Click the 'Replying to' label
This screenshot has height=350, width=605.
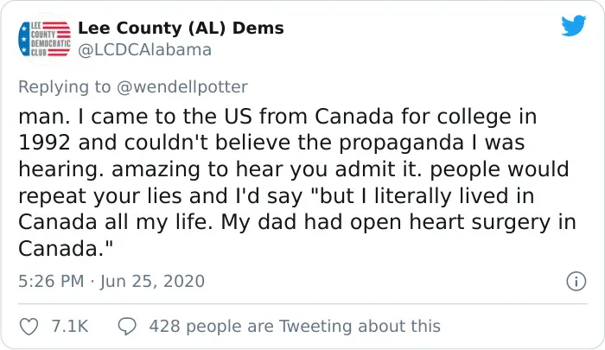65,86
